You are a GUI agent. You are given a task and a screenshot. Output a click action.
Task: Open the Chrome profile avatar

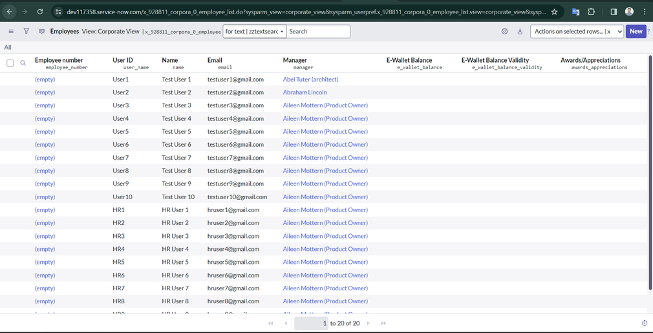629,12
